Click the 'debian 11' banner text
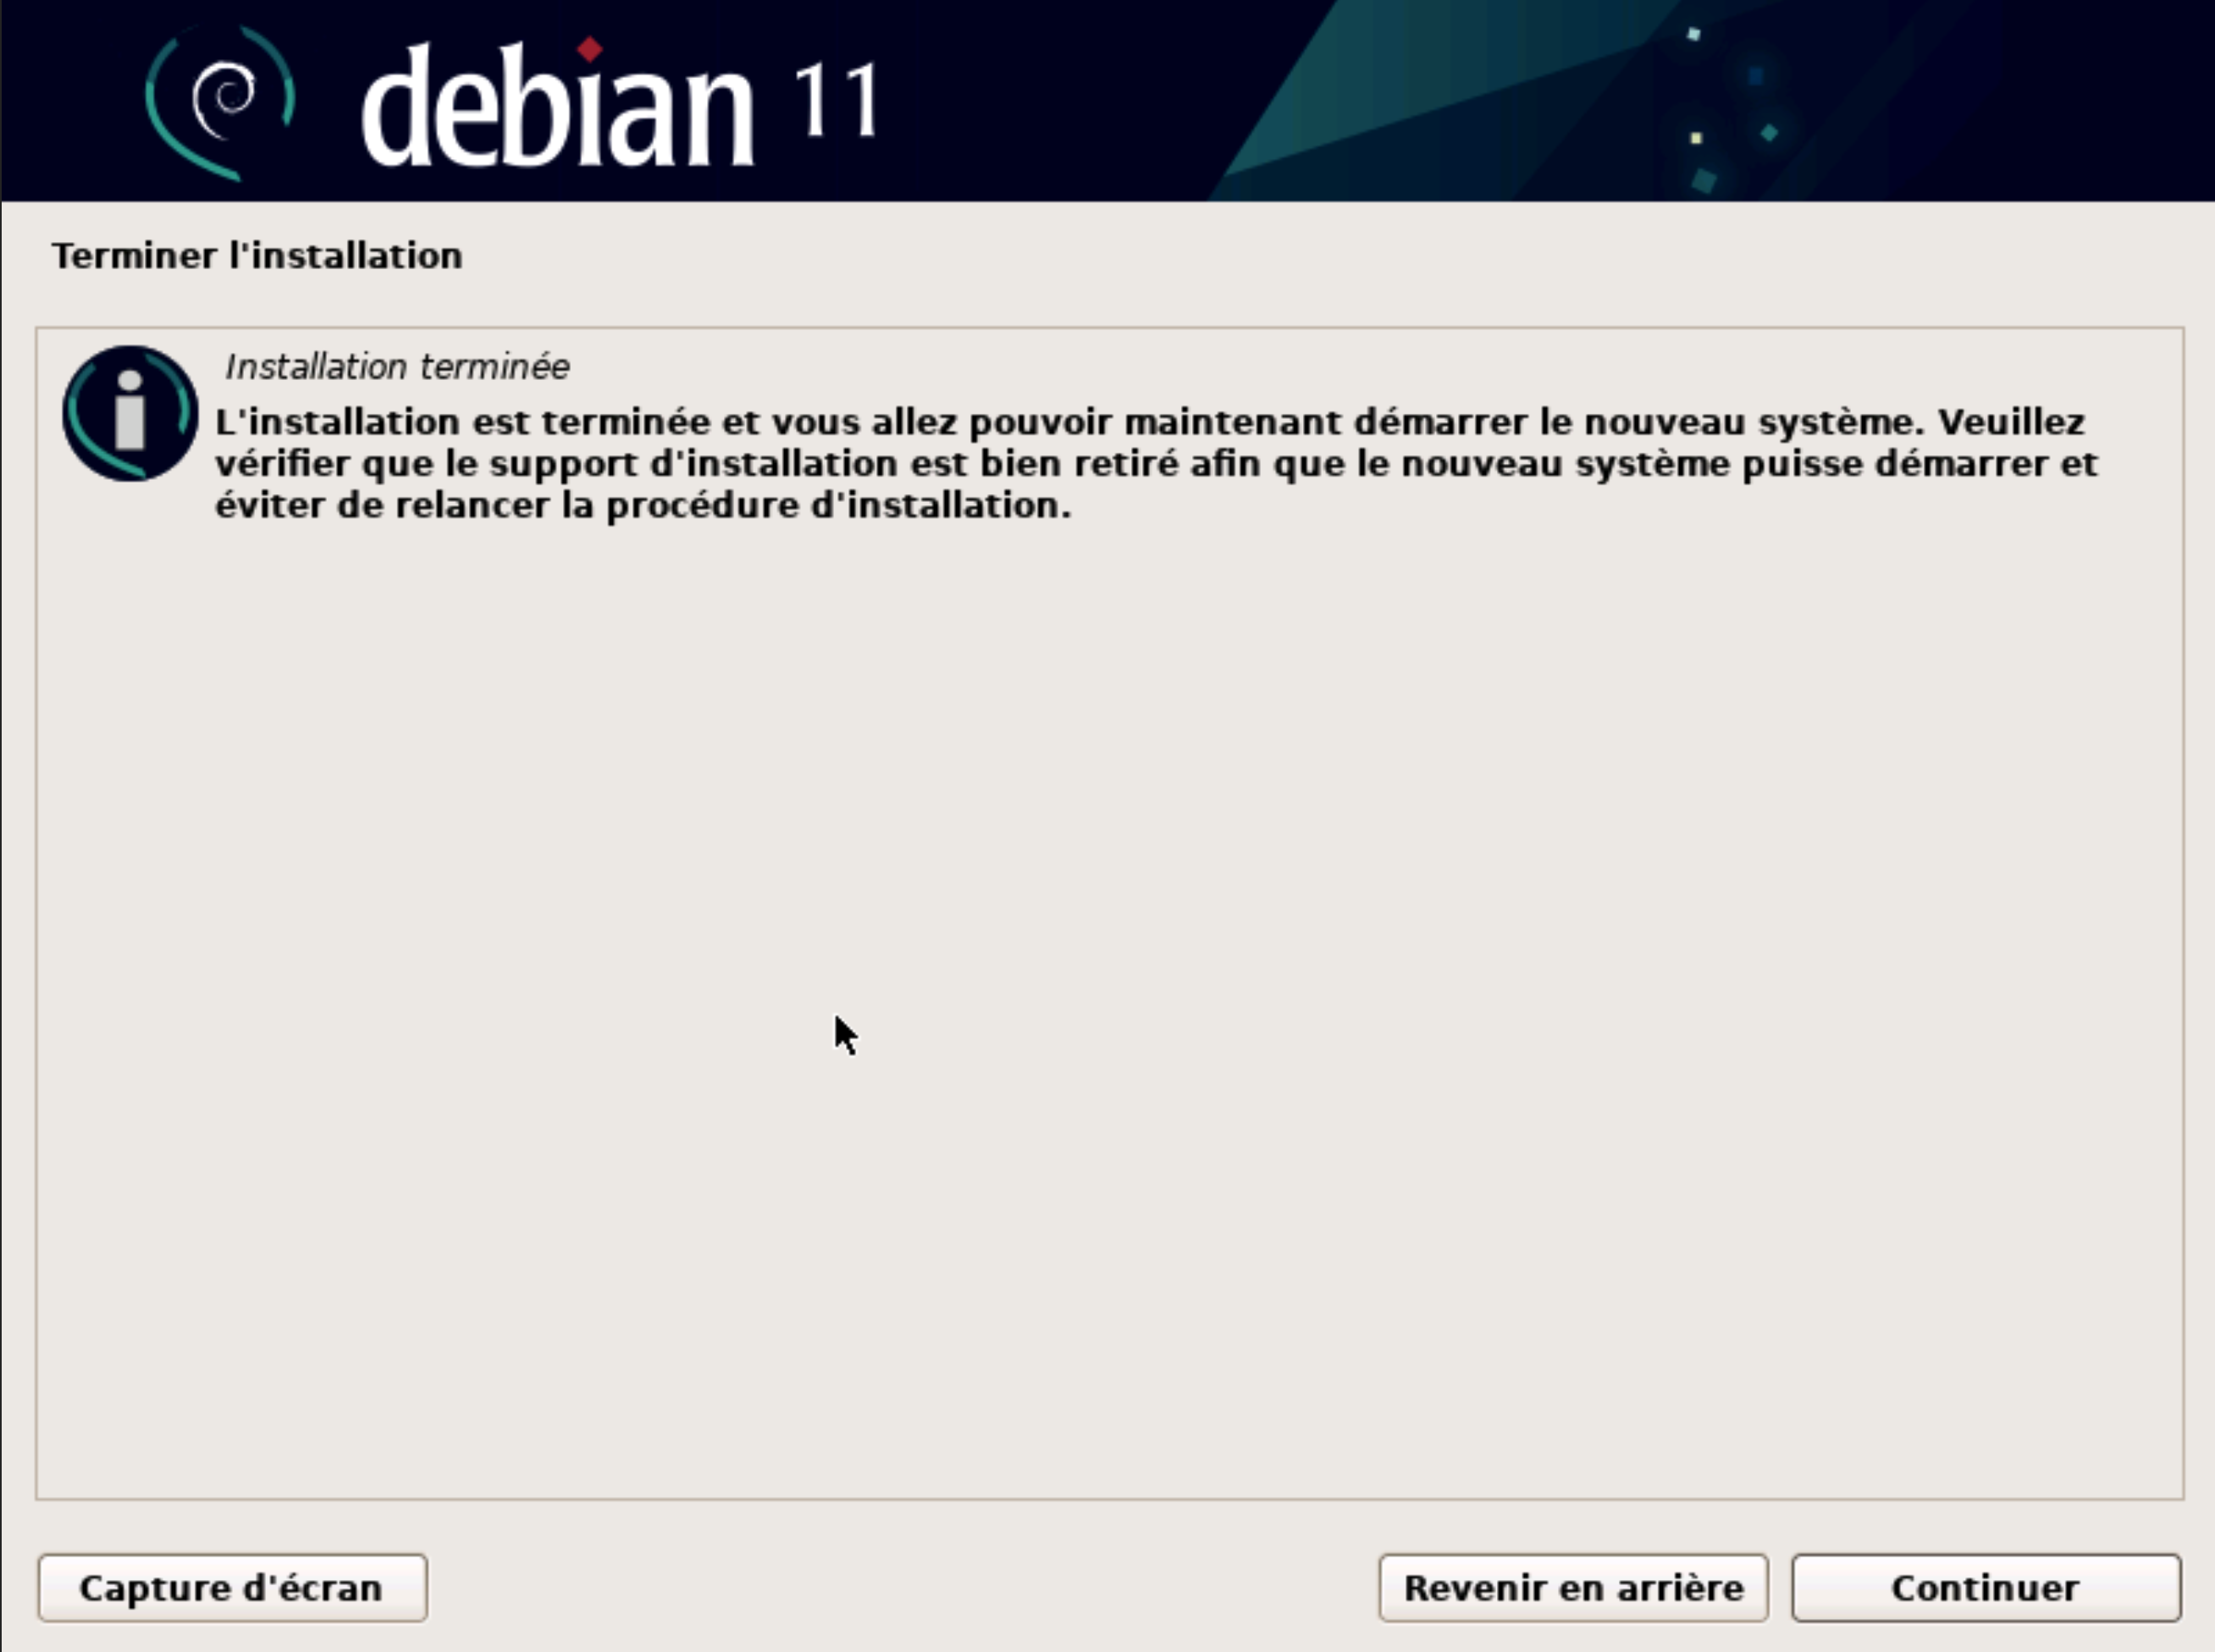Viewport: 2215px width, 1652px height. [x=619, y=103]
